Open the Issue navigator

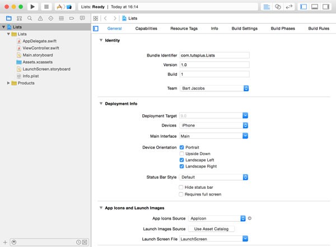pyautogui.click(x=40, y=18)
